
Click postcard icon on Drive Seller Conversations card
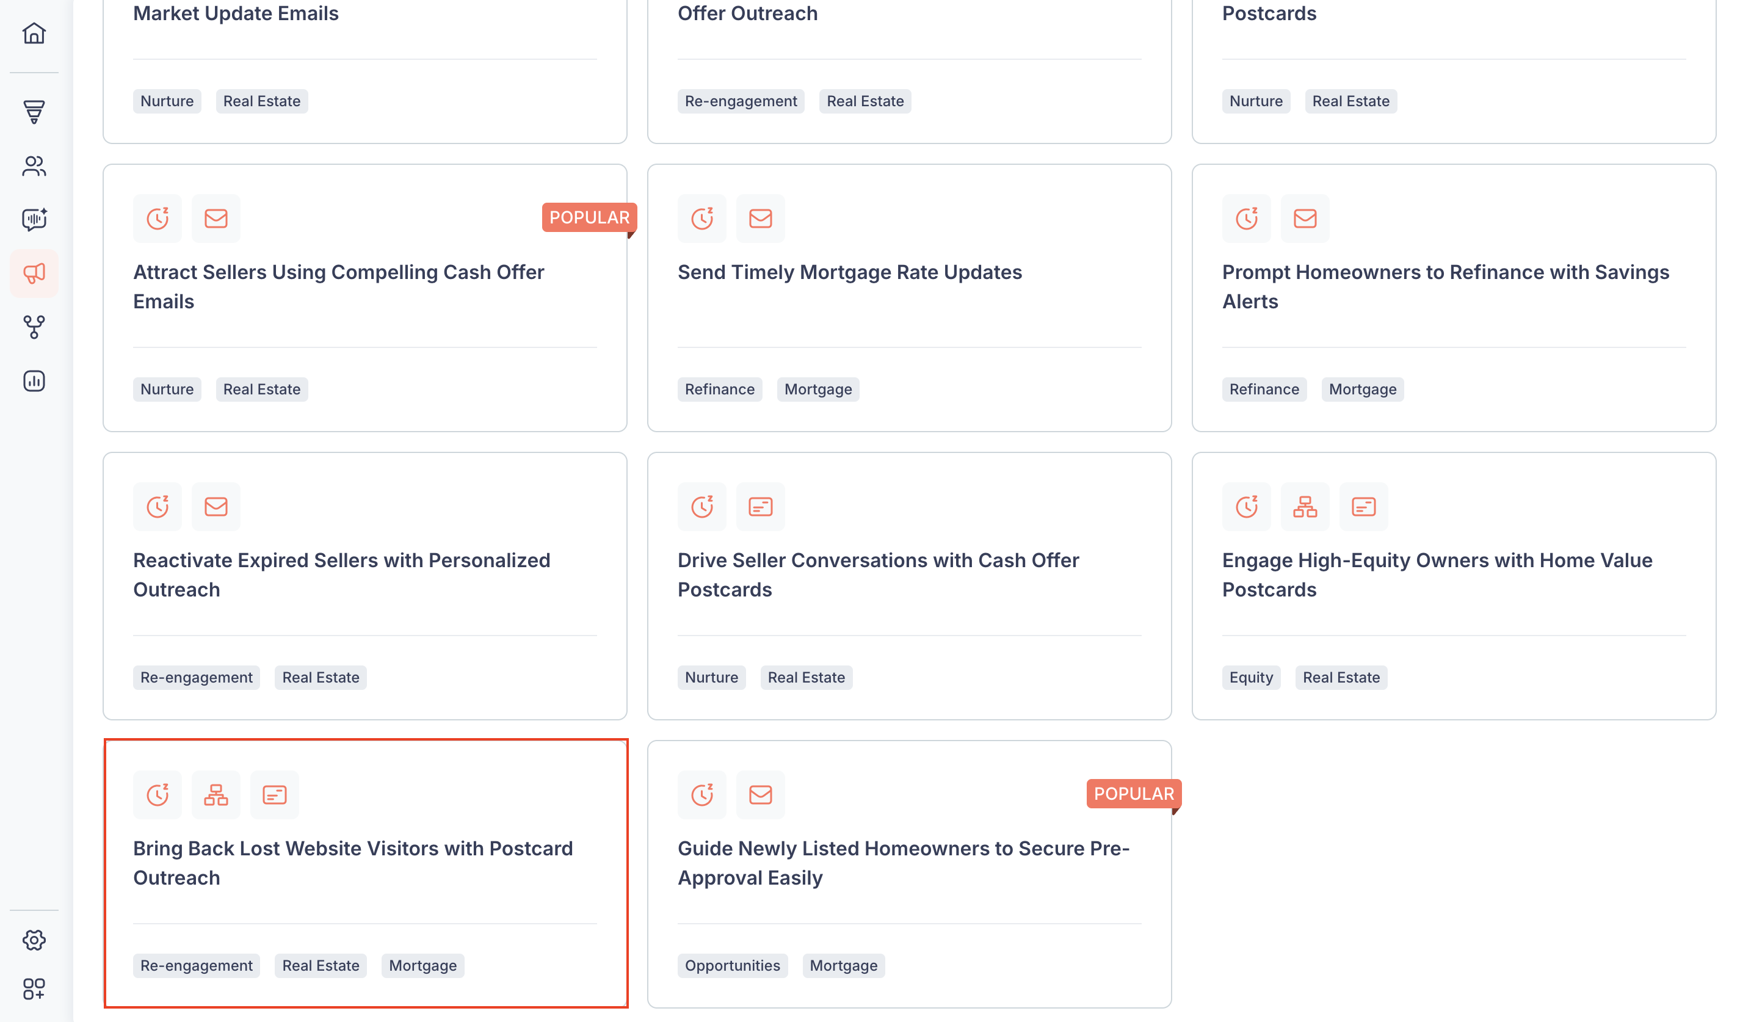[x=761, y=507]
